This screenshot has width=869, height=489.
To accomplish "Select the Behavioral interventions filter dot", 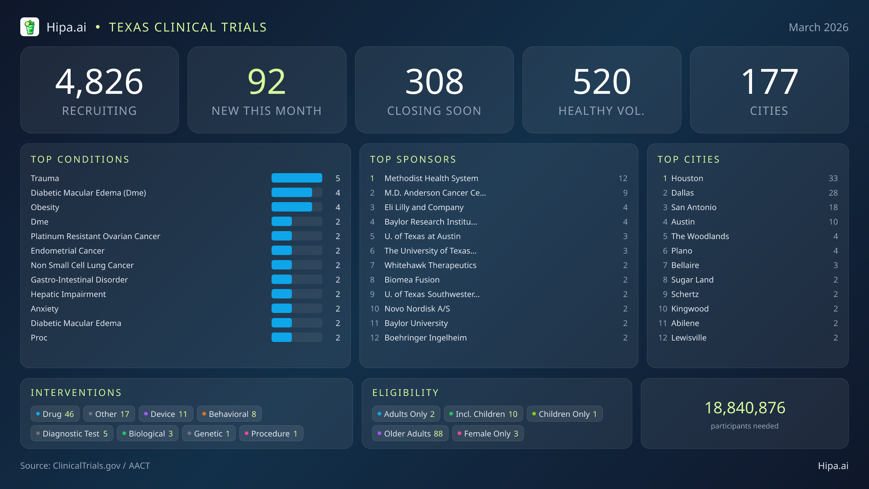I will (x=204, y=413).
